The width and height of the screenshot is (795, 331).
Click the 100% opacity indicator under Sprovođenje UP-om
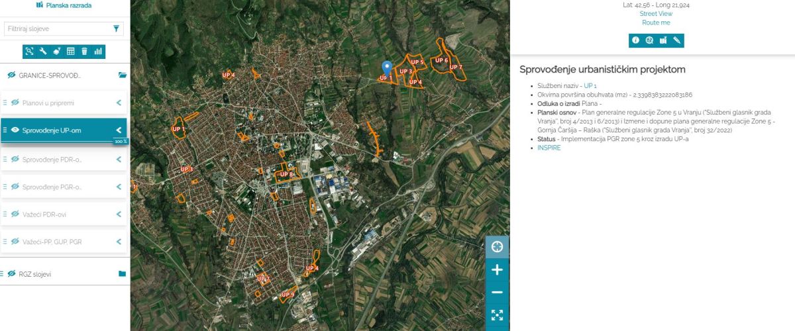(x=120, y=142)
